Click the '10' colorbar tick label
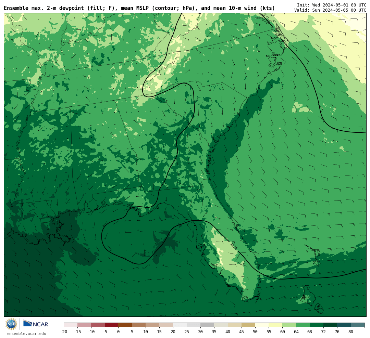370x338 pixels. pyautogui.click(x=146, y=332)
